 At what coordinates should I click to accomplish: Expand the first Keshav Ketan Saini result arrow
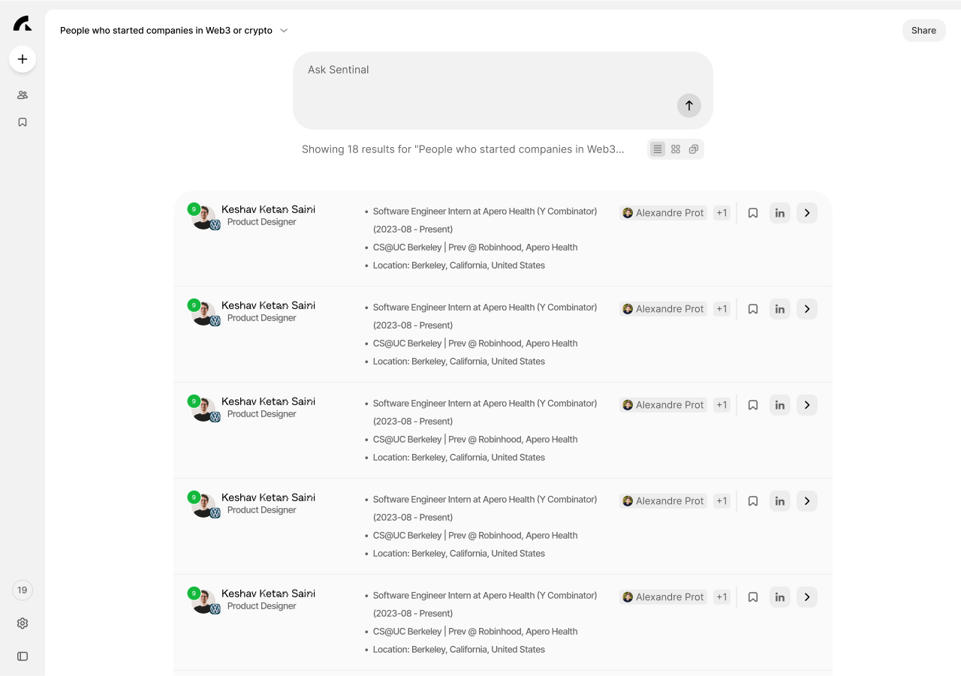pos(807,213)
